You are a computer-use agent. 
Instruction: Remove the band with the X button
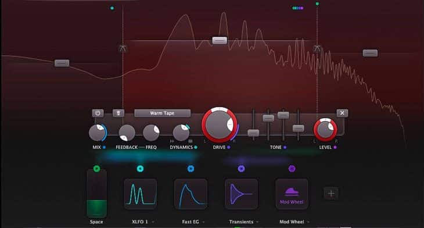342,113
